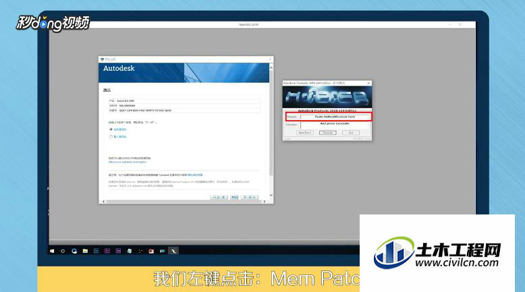
Task: Select the second activation radio option
Action: (111, 137)
